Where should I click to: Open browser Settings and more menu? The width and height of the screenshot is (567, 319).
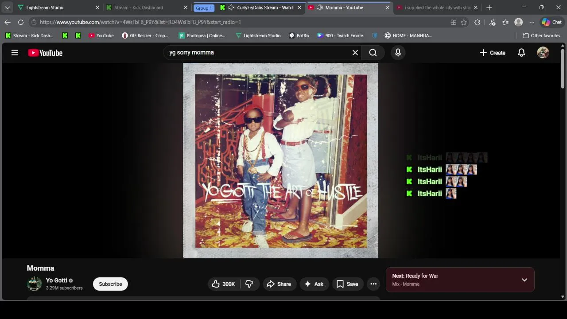pos(532,22)
